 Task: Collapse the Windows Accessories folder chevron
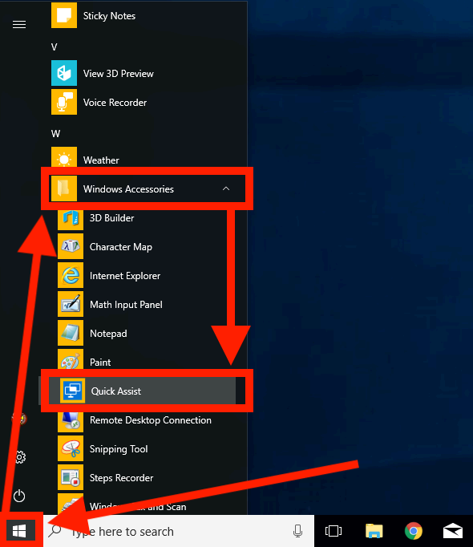click(x=226, y=188)
